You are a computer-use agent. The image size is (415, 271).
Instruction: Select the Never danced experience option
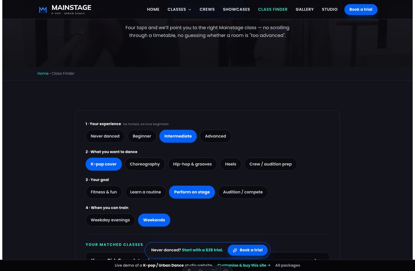pos(105,136)
